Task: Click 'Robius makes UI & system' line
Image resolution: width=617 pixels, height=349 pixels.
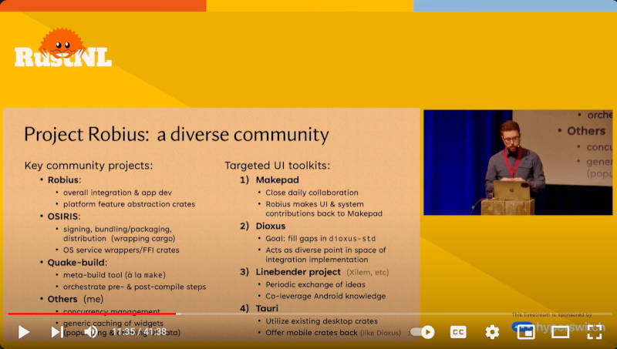Action: (x=315, y=204)
